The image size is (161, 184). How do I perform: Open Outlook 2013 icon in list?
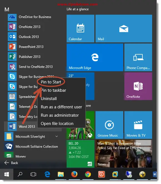click(x=12, y=37)
